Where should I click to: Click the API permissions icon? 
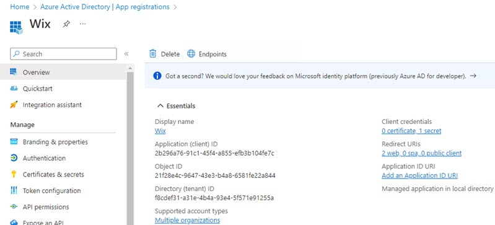pos(14,206)
